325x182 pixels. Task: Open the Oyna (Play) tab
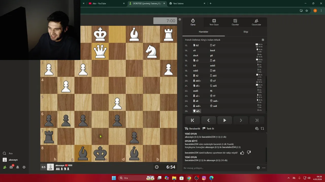tap(193, 22)
